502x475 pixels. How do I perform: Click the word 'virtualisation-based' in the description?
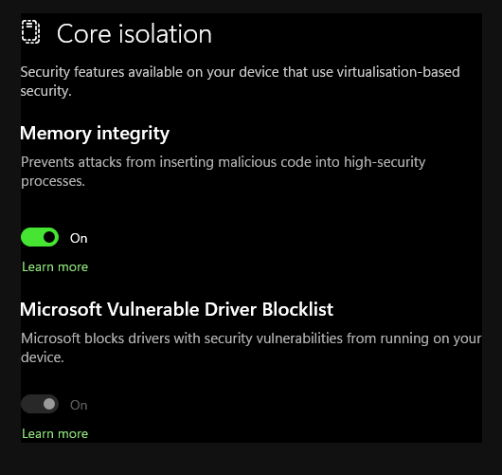[x=398, y=72]
